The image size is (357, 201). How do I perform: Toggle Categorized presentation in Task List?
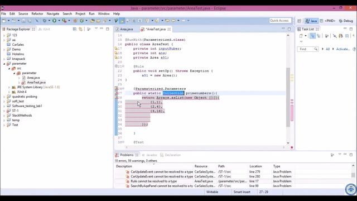(x=312, y=36)
